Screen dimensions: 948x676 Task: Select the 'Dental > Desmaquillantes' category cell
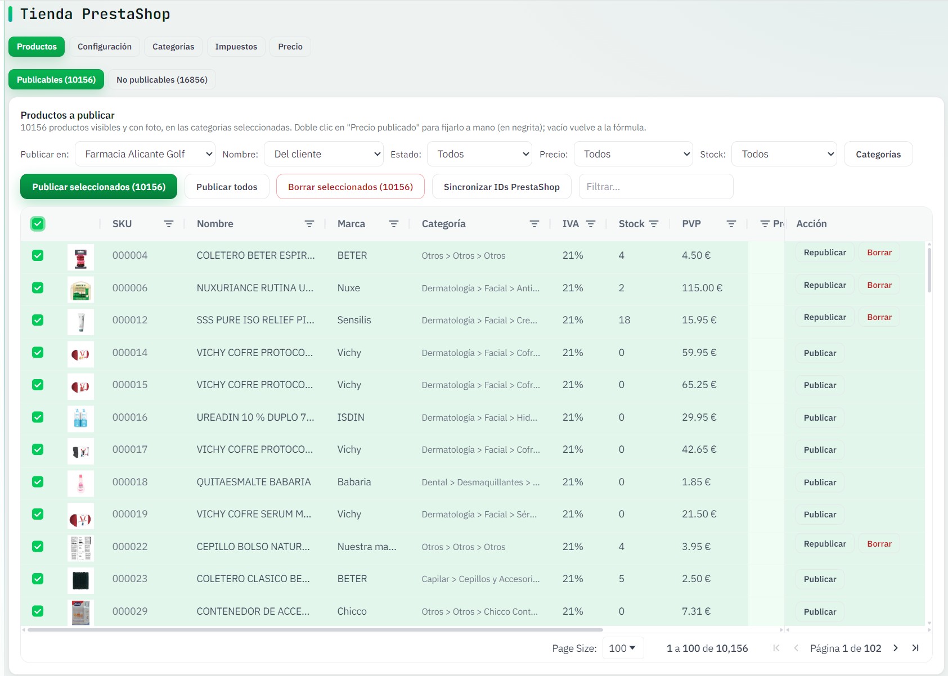[x=480, y=482]
